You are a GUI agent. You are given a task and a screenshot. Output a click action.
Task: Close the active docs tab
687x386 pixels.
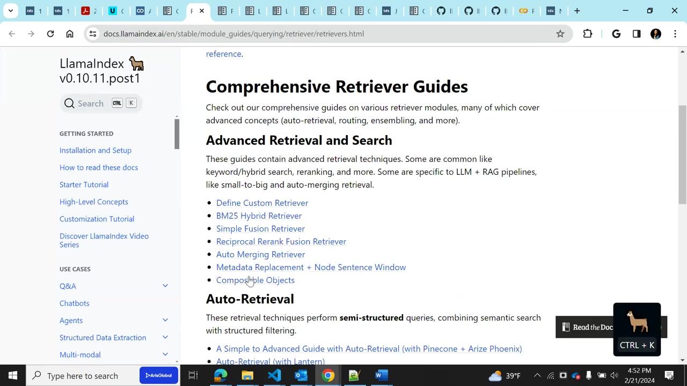pyautogui.click(x=202, y=11)
